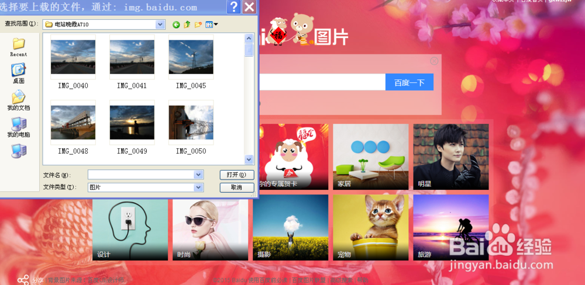Select thumbnail IMG_0041
This screenshot has width=585, height=285.
coord(132,57)
